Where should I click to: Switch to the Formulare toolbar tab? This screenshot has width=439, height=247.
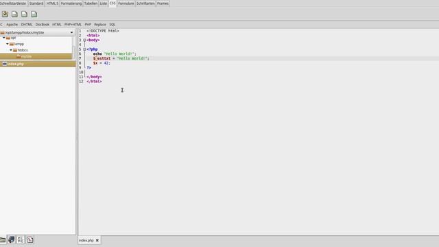tap(126, 3)
